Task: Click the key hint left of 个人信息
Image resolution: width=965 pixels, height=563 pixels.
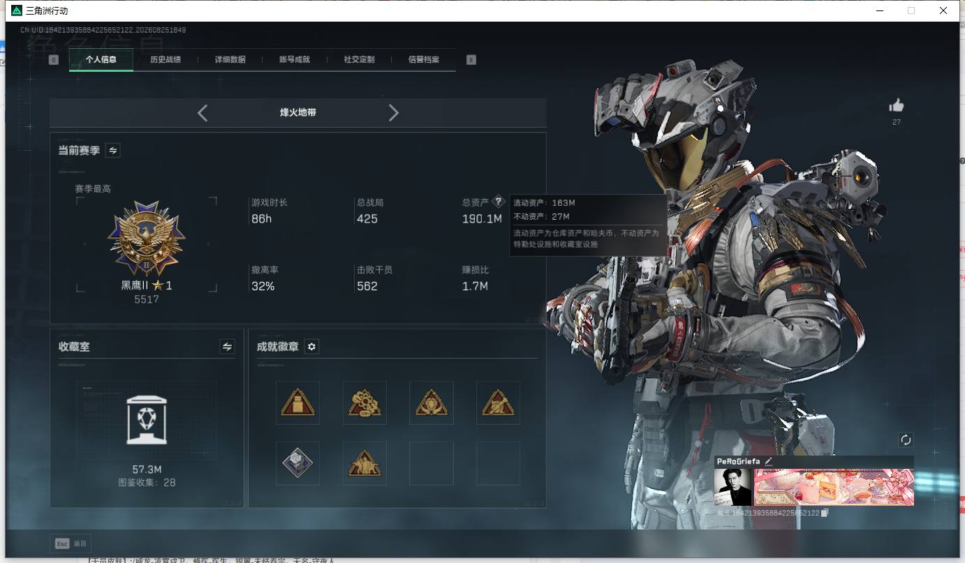Action: pyautogui.click(x=54, y=60)
